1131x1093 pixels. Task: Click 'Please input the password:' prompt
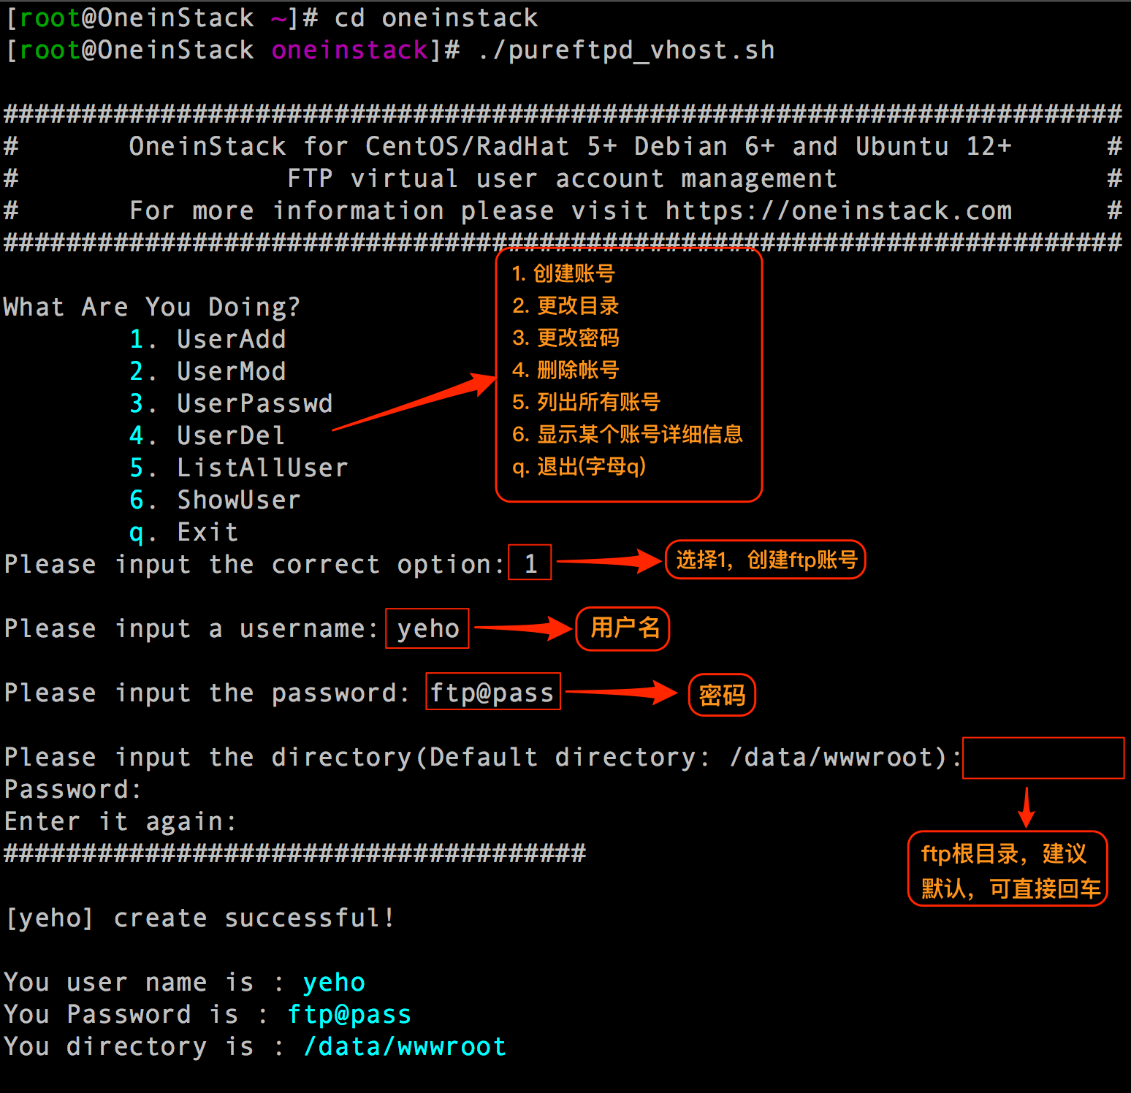point(207,693)
